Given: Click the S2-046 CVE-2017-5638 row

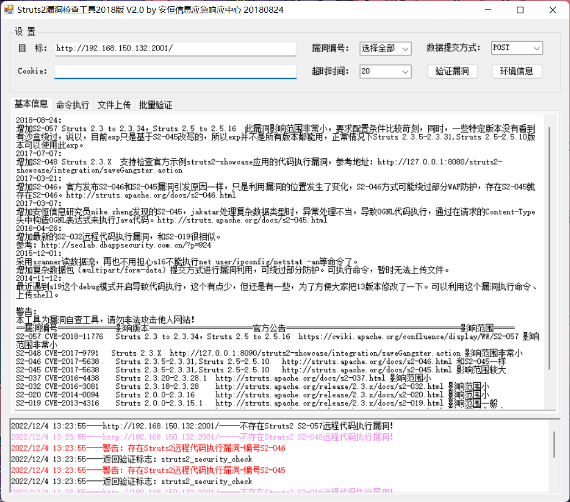Looking at the screenshot, I should click(x=261, y=362).
